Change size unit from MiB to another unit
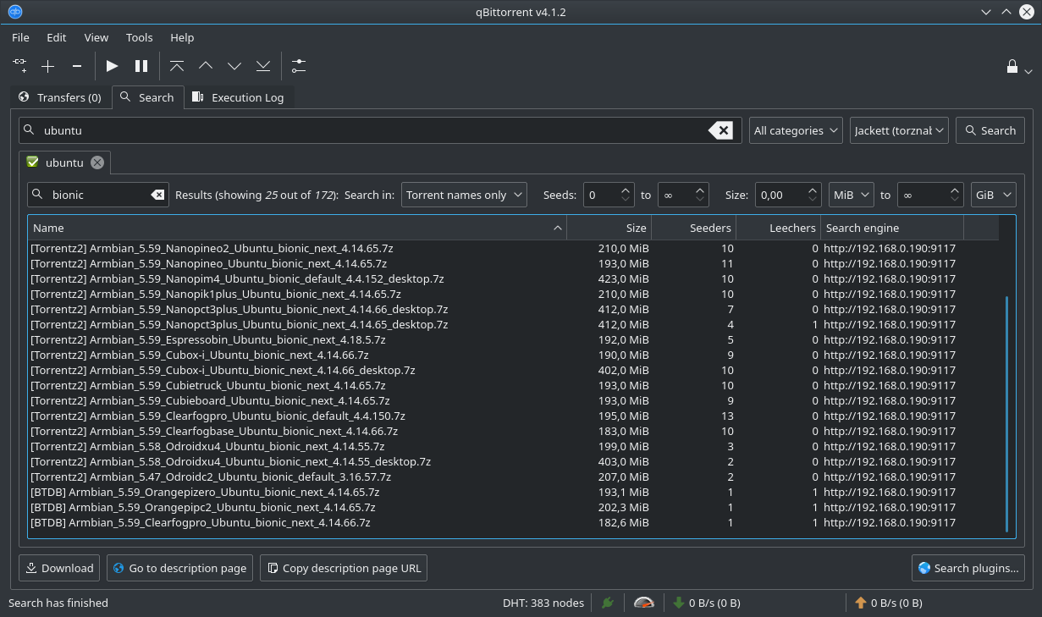Image resolution: width=1042 pixels, height=617 pixels. [x=850, y=194]
